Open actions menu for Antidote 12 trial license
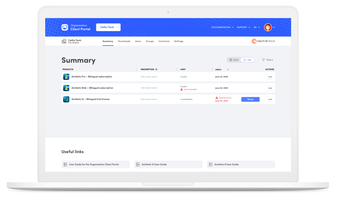Screen dimensions: 339x198 [270, 99]
